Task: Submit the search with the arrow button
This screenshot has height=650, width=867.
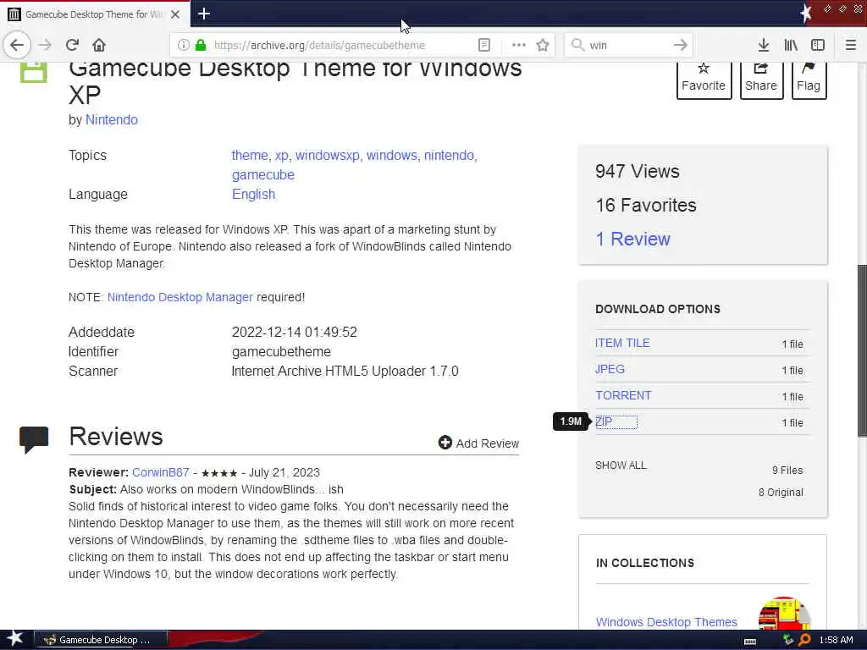Action: coord(681,45)
